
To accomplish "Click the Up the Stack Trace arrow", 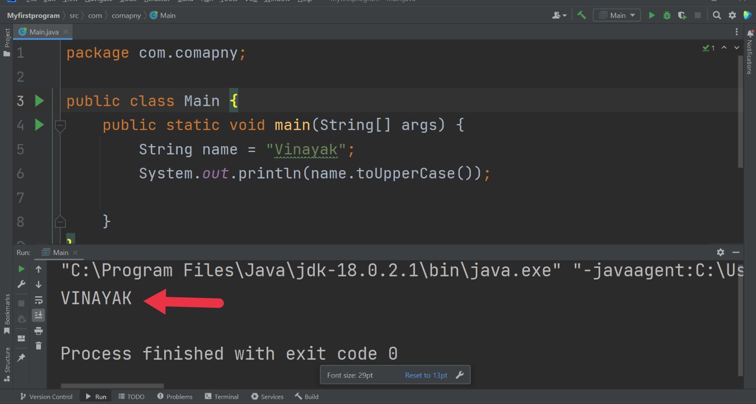I will 39,269.
